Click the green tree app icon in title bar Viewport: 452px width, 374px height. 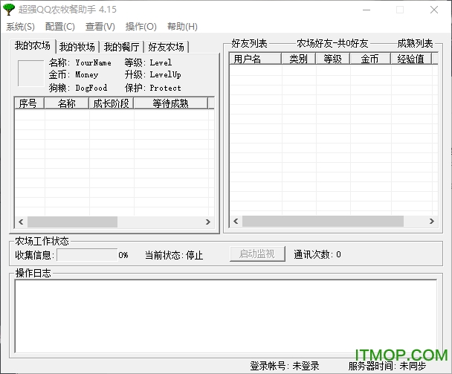click(x=9, y=10)
